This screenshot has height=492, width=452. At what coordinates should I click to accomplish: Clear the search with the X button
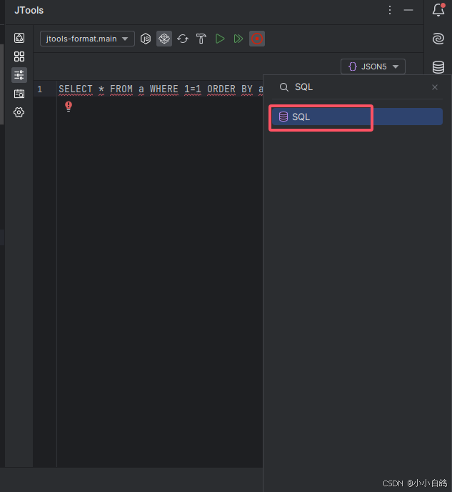pos(435,87)
